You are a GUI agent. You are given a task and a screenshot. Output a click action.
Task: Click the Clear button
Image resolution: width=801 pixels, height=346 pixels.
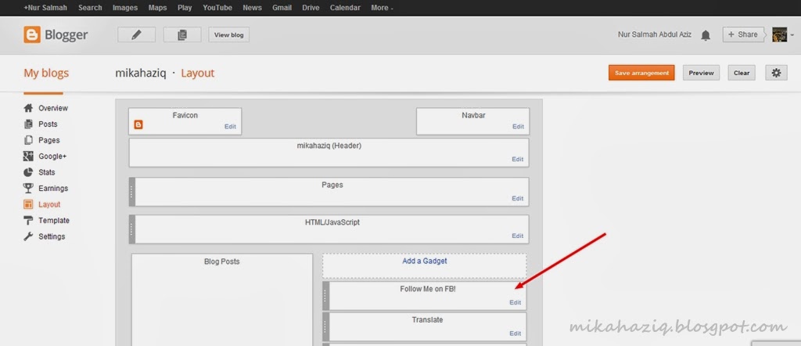(742, 73)
